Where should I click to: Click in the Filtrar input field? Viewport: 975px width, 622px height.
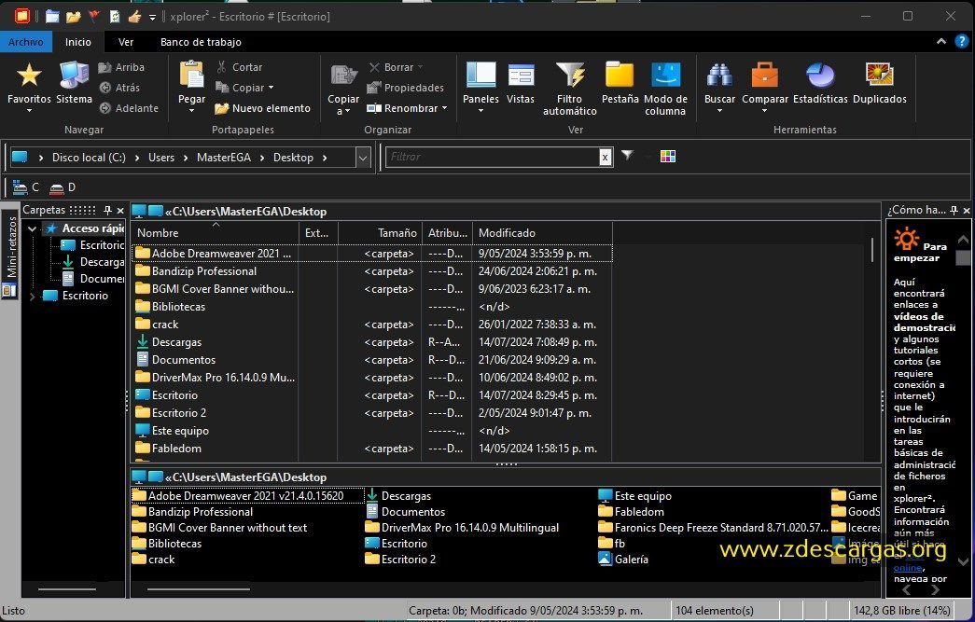492,158
